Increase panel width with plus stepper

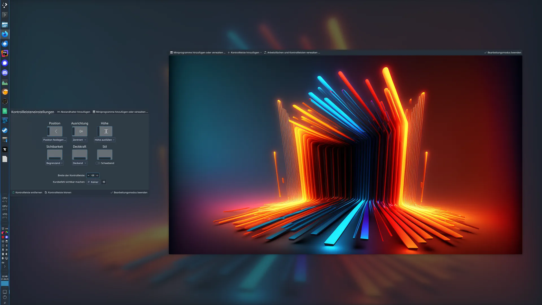[x=97, y=175]
